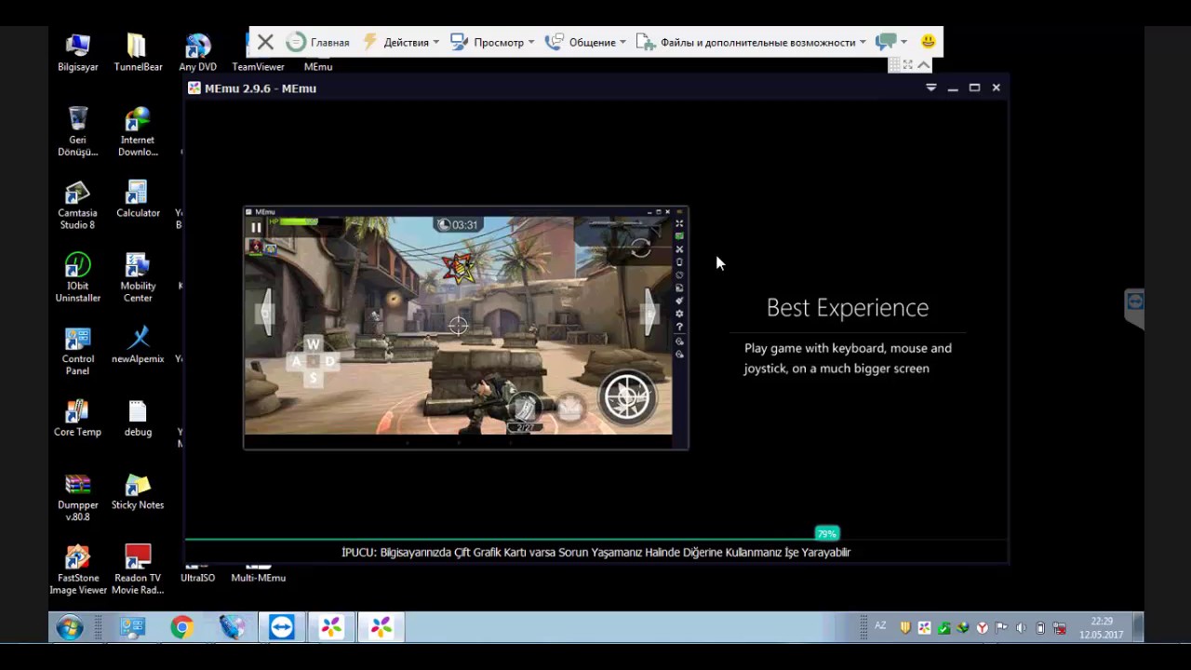This screenshot has height=670, width=1191.
Task: Expand the Просмотр menu
Action: tap(492, 42)
